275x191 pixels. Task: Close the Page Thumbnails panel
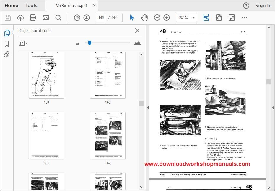click(137, 30)
